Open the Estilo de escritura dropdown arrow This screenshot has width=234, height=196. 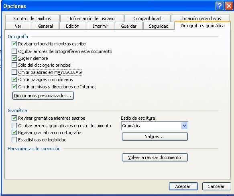point(185,126)
